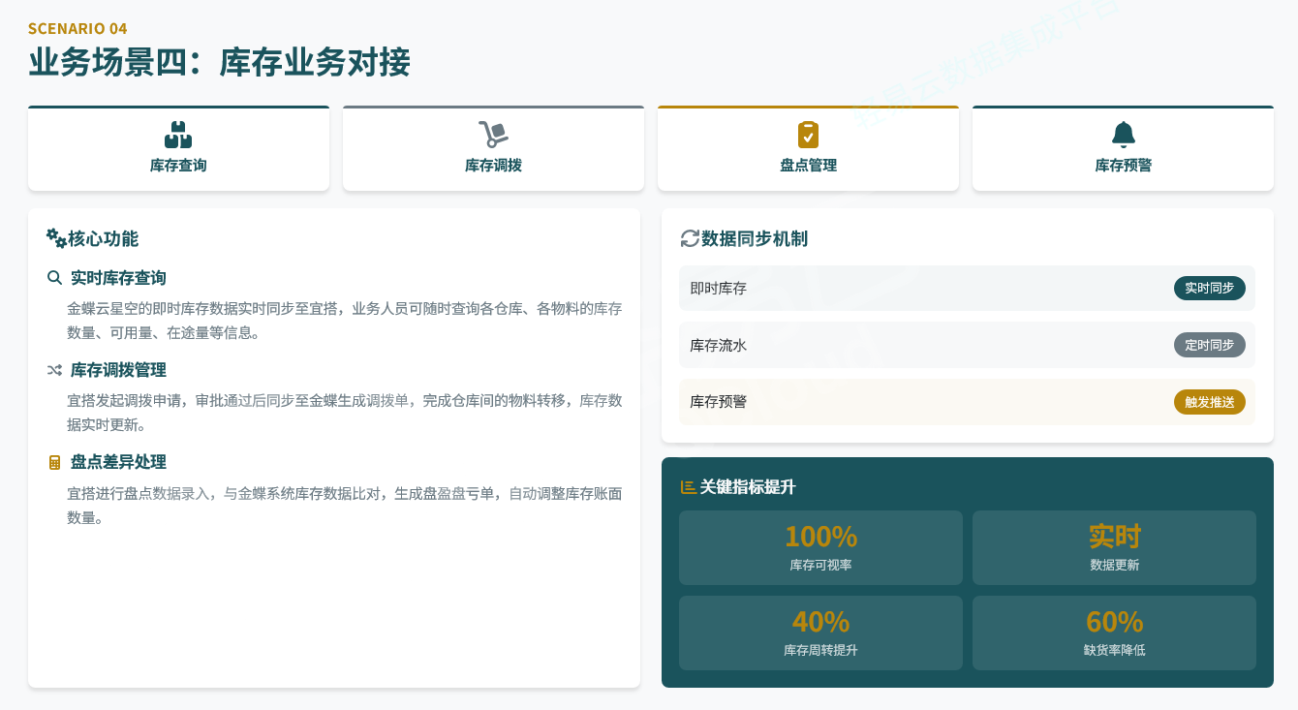Click the bell icon above 库存预警
1298x710 pixels.
coord(1123,135)
